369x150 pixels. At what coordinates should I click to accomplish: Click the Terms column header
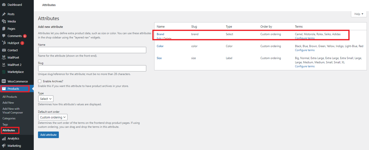click(299, 27)
